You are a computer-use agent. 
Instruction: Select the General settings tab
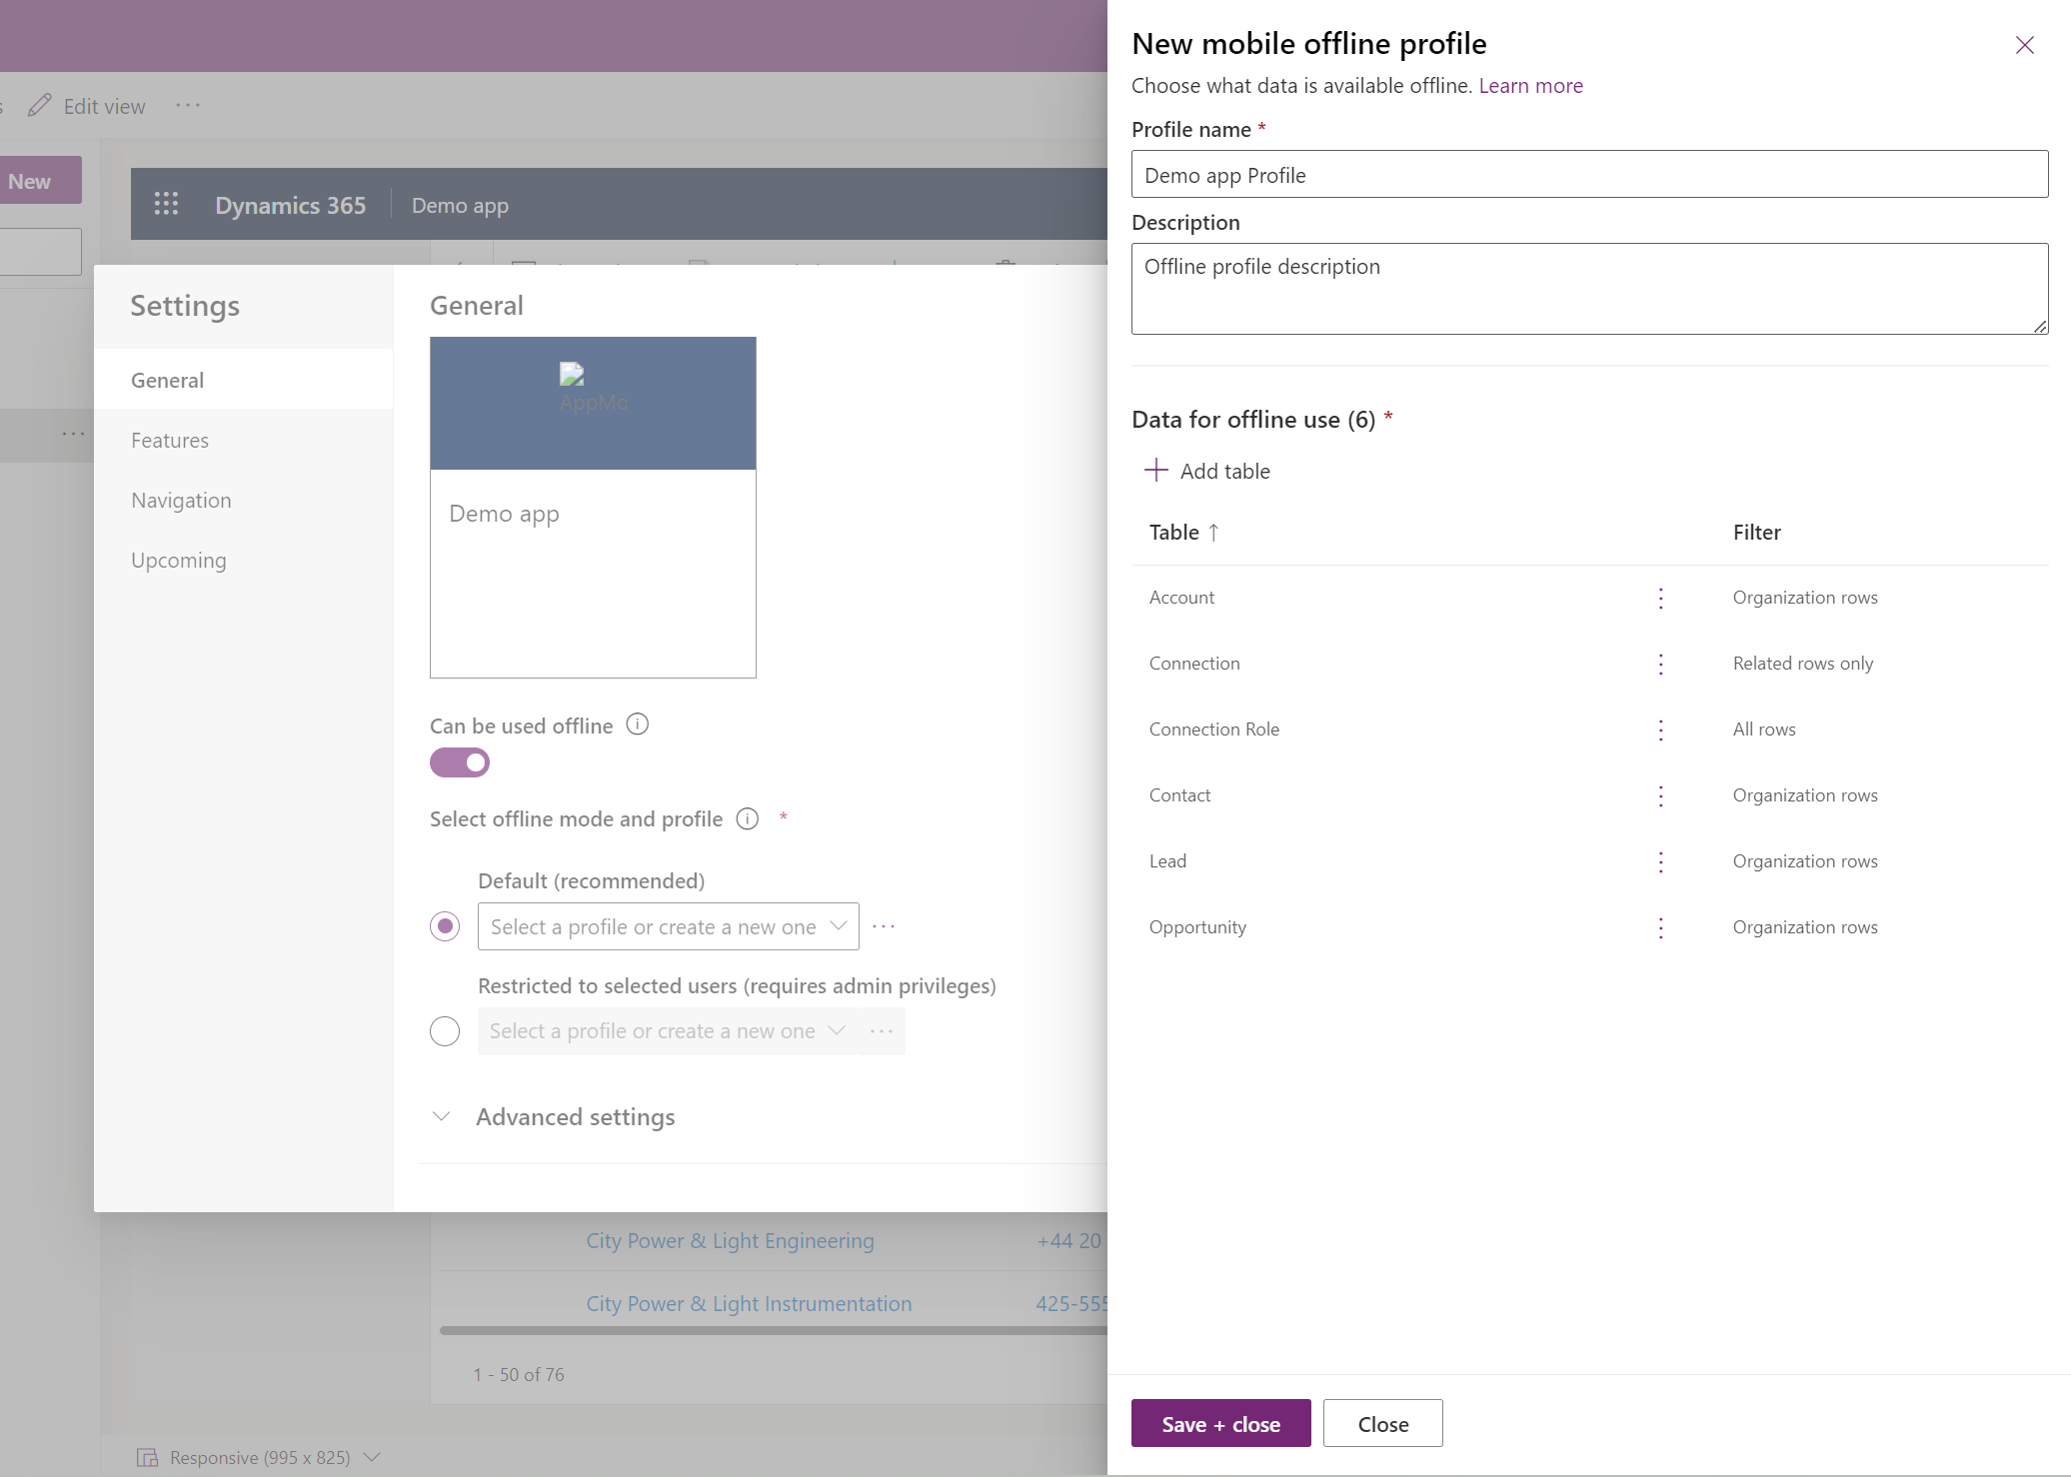coord(166,379)
